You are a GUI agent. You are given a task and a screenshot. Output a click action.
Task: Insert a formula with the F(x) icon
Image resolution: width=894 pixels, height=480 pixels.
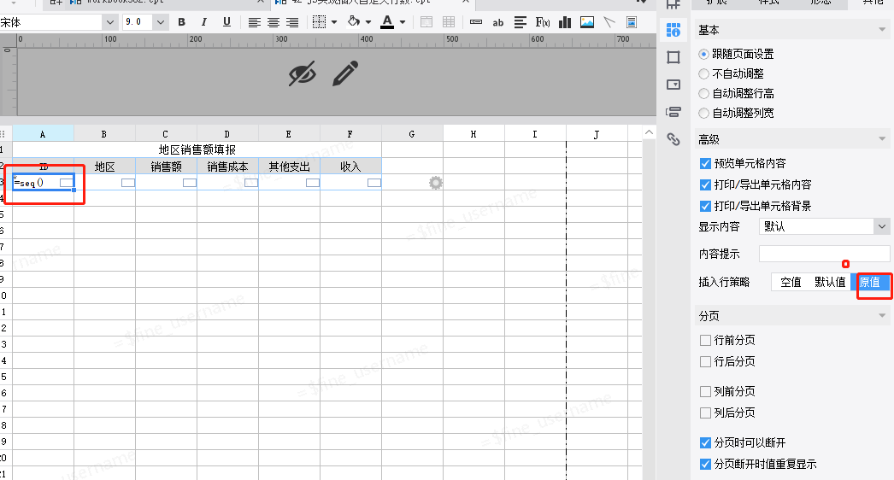click(542, 22)
